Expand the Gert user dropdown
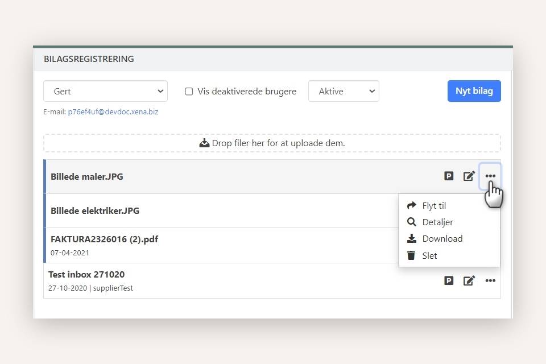546x364 pixels. [105, 91]
